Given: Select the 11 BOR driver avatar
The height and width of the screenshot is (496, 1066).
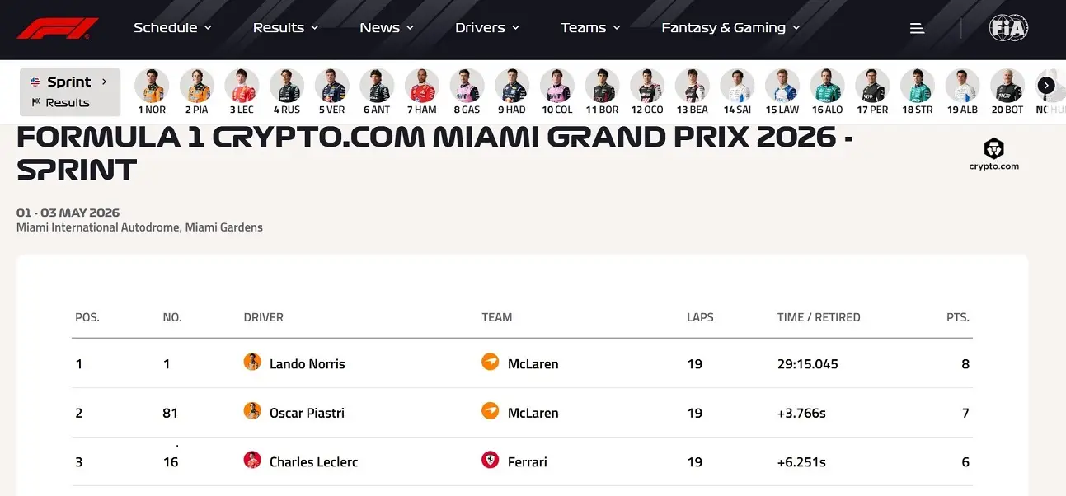Looking at the screenshot, I should click(602, 86).
